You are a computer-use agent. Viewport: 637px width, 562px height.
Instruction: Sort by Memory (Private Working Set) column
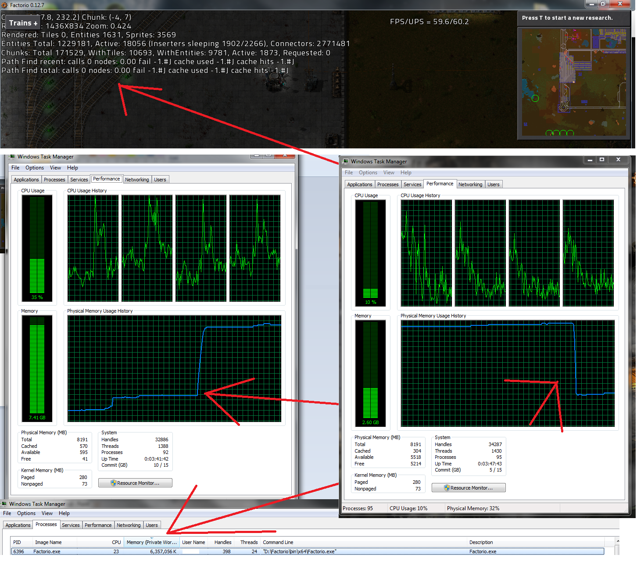[x=152, y=542]
